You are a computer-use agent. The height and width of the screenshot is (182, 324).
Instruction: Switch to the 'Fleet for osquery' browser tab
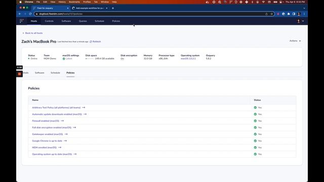click(x=51, y=8)
